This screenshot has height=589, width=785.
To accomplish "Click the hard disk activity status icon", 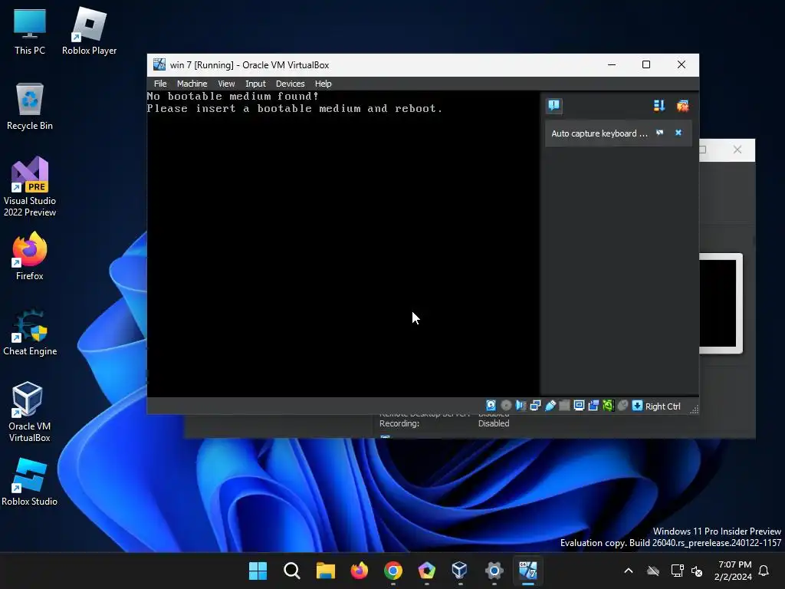I will [x=491, y=405].
